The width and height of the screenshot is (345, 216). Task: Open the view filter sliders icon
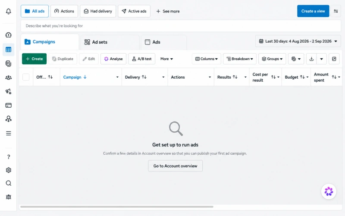click(x=336, y=11)
